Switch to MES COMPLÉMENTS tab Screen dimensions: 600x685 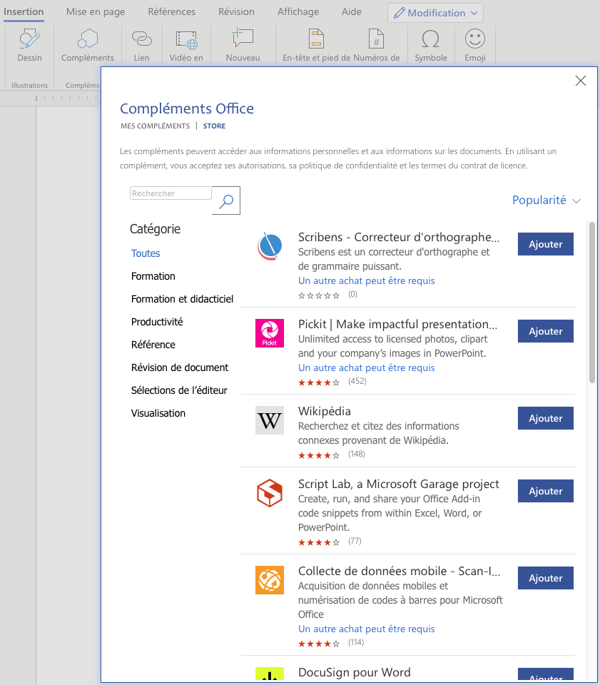pos(155,126)
